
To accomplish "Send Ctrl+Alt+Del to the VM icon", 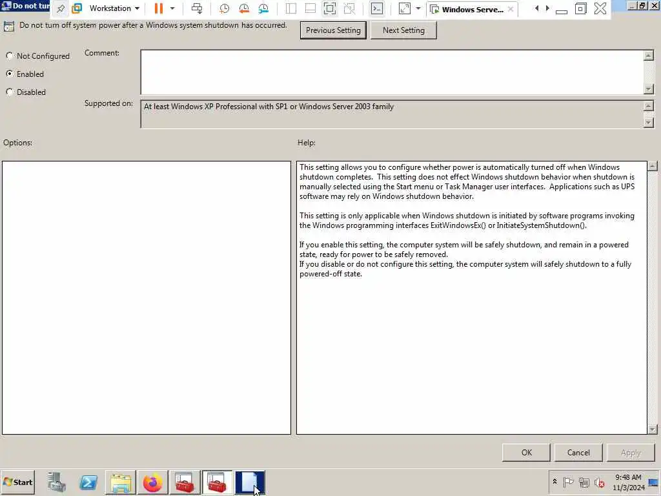I will (x=197, y=8).
